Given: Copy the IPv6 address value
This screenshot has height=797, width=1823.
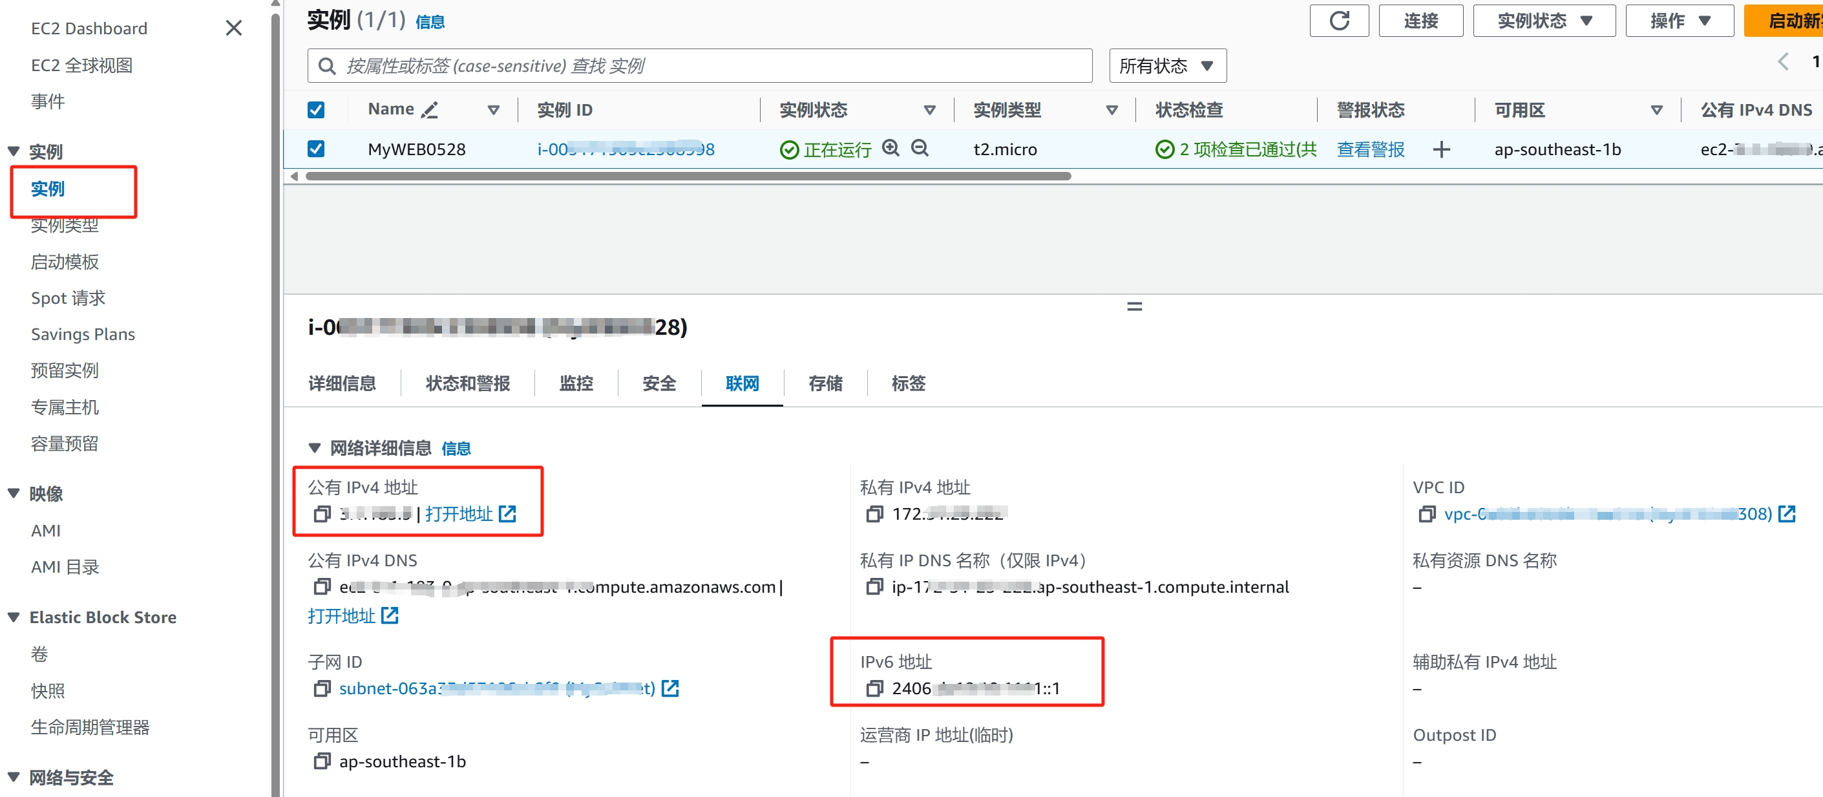Looking at the screenshot, I should pos(875,688).
